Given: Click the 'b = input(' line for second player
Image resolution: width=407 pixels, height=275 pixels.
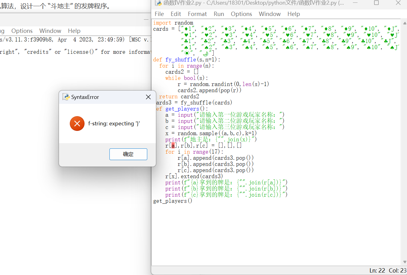Looking at the screenshot, I should point(225,121).
